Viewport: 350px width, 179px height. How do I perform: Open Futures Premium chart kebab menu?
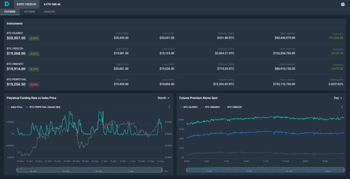click(342, 107)
